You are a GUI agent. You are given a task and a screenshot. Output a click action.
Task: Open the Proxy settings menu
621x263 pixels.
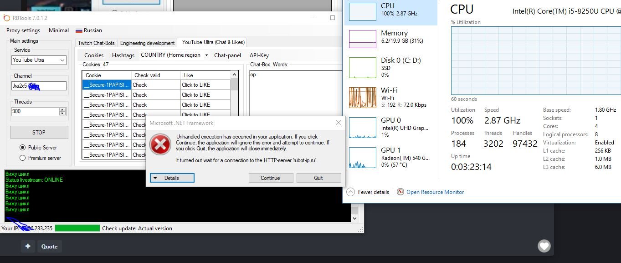click(x=23, y=30)
